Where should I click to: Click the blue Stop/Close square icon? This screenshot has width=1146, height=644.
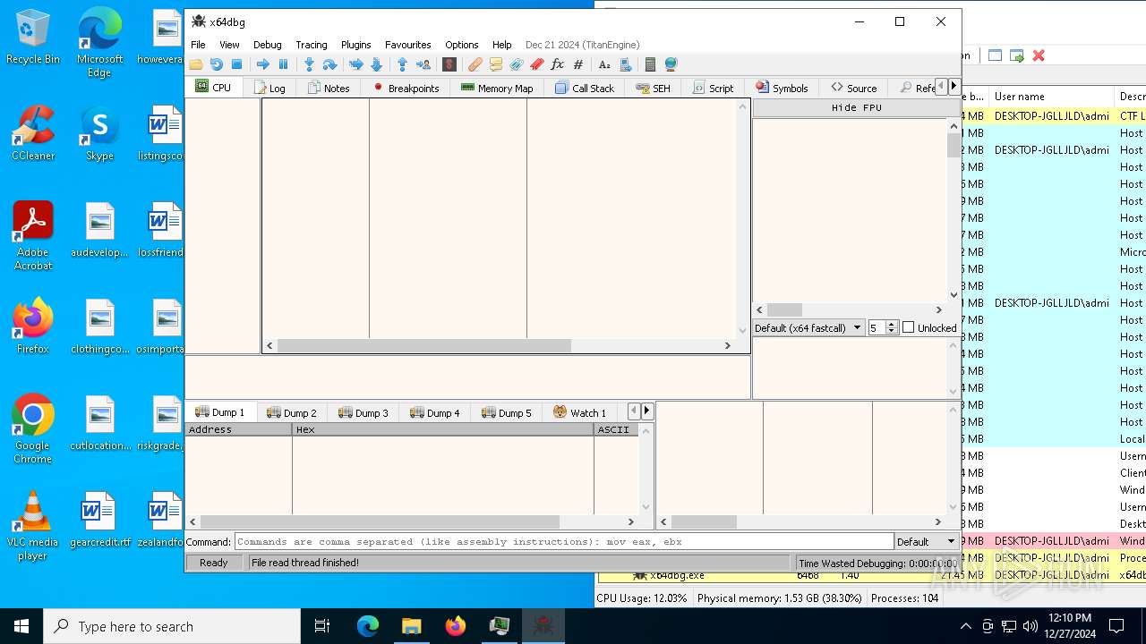pos(236,64)
